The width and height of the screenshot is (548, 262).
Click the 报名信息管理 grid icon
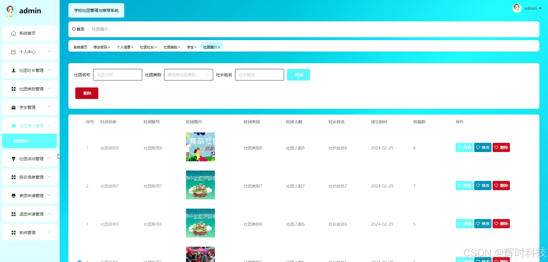coord(13,177)
